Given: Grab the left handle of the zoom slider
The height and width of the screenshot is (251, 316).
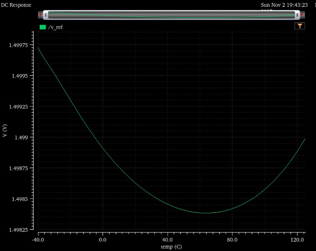Looking at the screenshot, I should coord(46,15).
